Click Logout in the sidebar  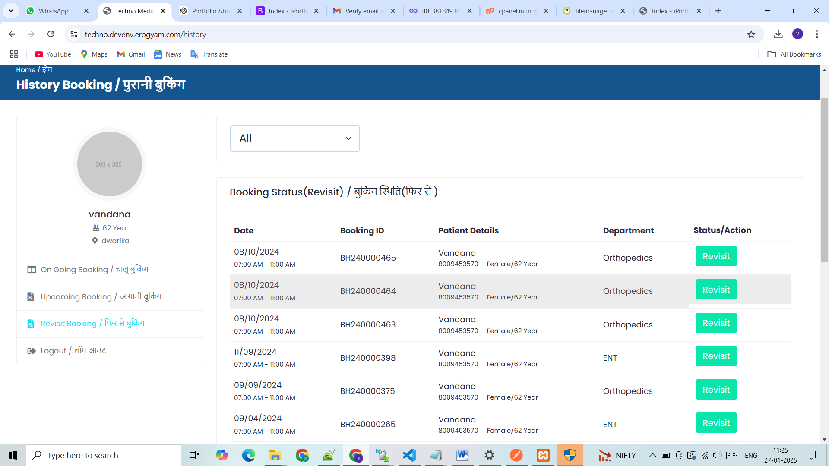click(x=110, y=351)
